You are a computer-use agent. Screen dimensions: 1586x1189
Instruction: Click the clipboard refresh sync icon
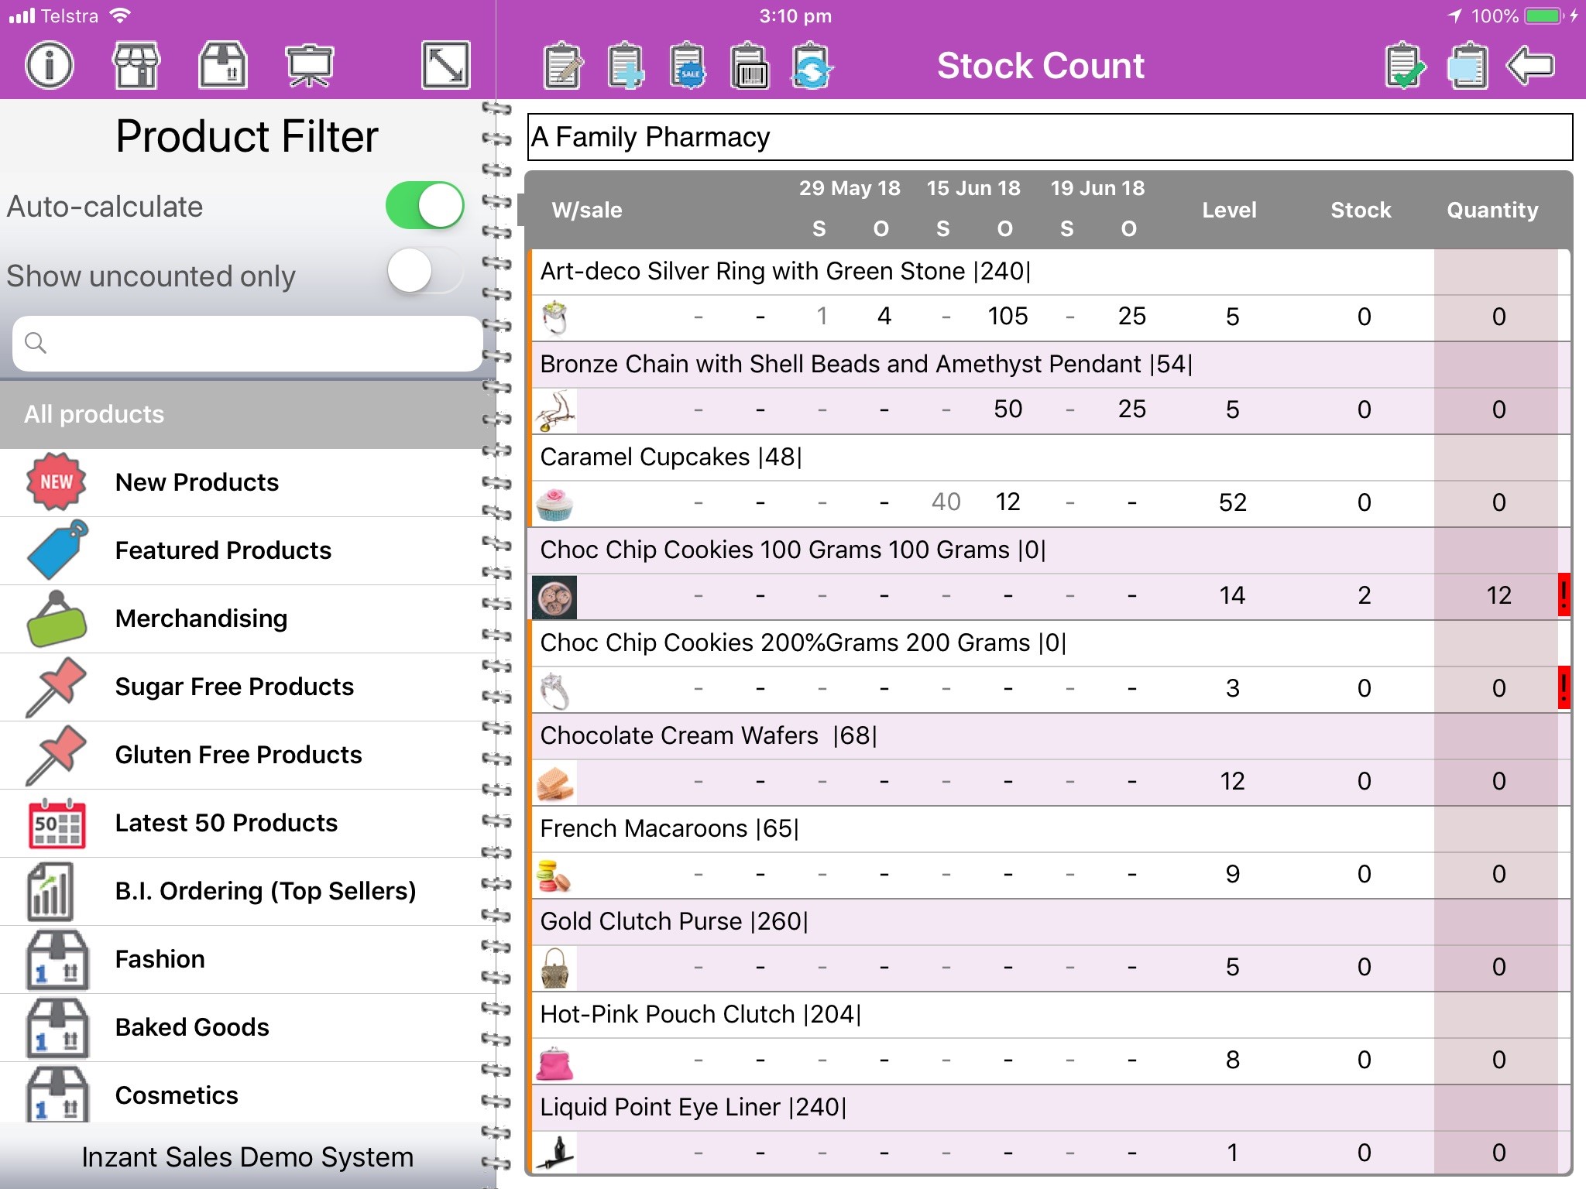pyautogui.click(x=811, y=67)
